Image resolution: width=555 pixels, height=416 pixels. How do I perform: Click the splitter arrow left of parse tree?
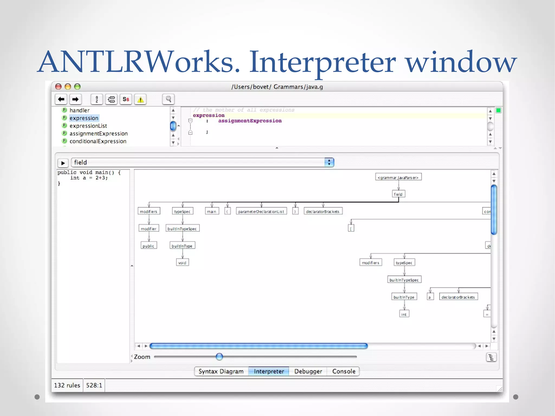click(132, 266)
